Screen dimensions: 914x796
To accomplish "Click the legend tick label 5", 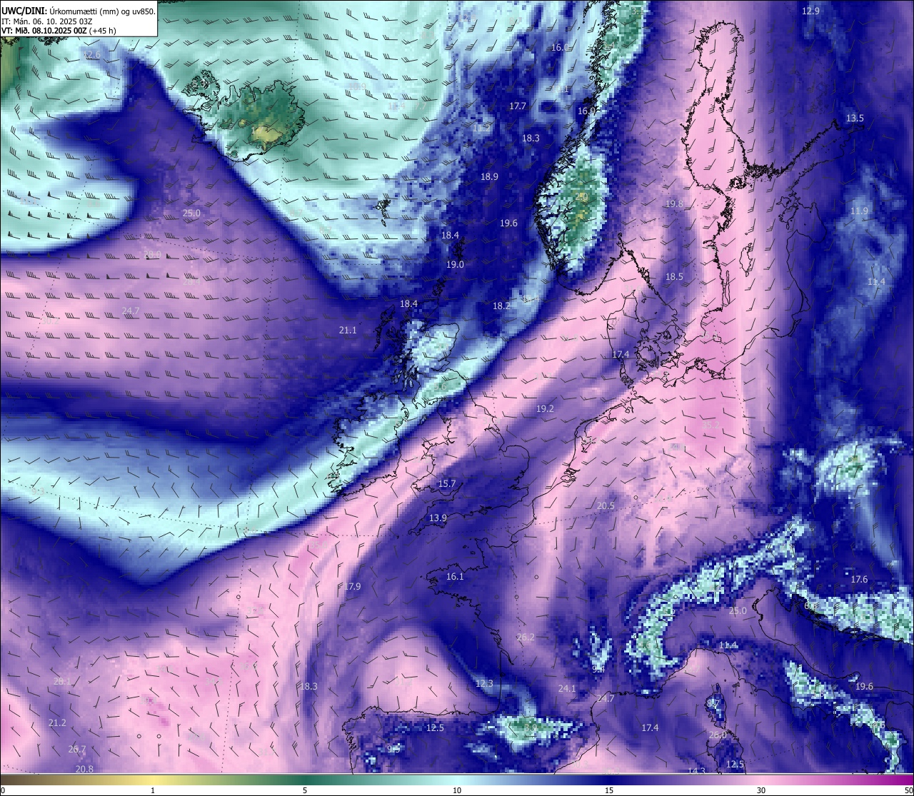I will [x=305, y=790].
